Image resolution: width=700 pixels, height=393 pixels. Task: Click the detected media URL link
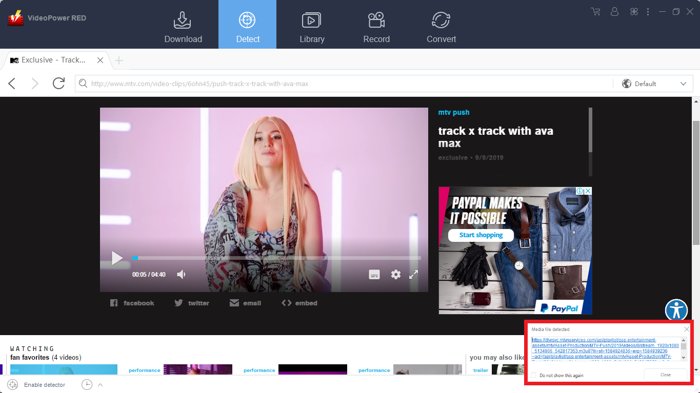(x=606, y=348)
